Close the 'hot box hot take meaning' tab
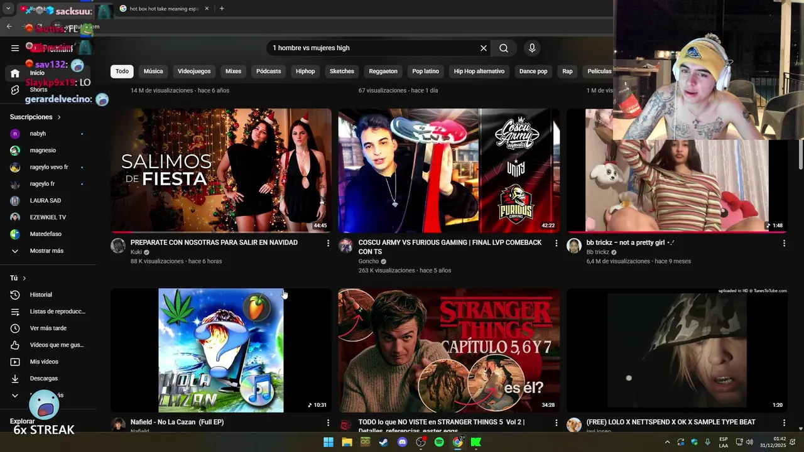 207,9
